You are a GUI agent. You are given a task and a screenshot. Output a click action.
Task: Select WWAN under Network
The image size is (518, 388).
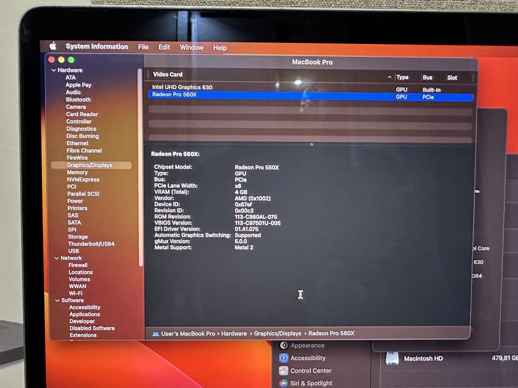coord(77,287)
